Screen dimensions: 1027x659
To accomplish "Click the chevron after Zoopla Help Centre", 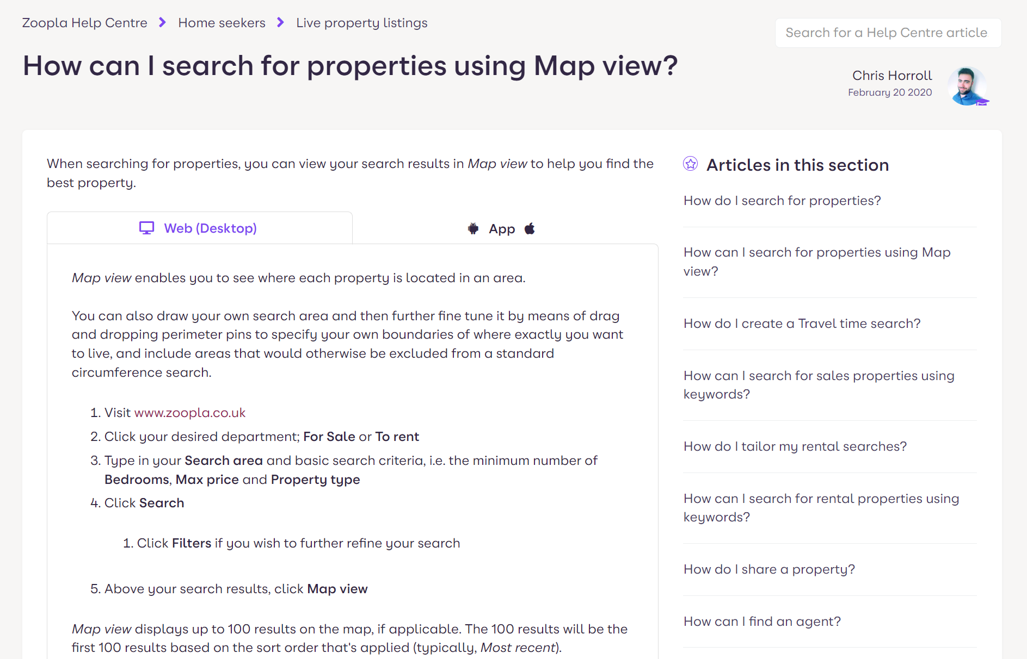I will pos(162,22).
